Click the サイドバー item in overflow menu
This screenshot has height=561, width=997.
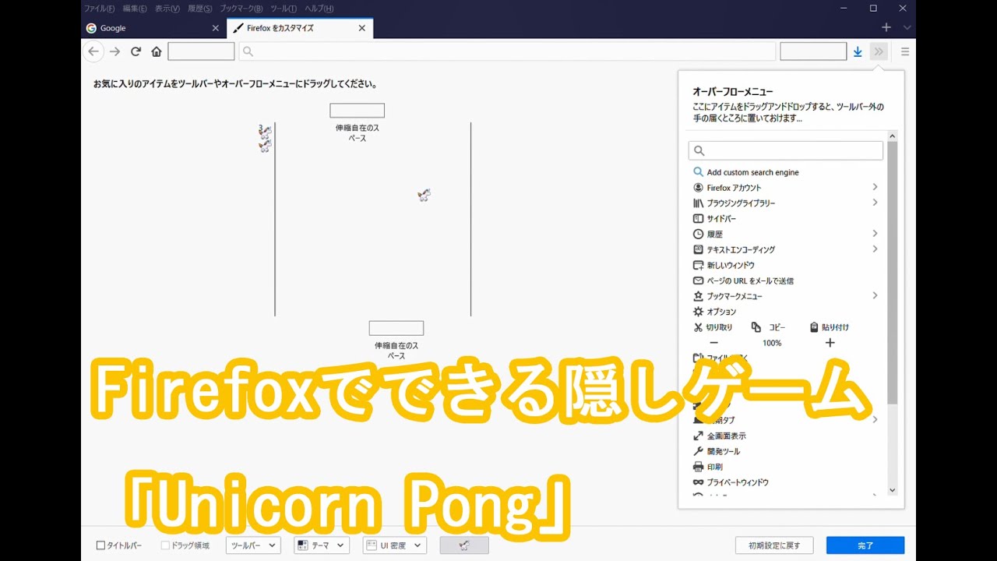[x=785, y=219]
